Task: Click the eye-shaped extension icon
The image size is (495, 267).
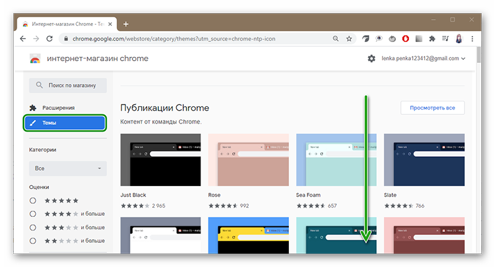Action: 379,39
